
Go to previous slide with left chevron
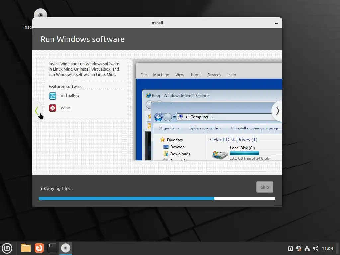[x=37, y=111]
